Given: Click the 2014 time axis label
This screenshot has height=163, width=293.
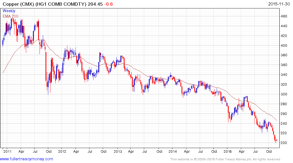Looking at the screenshot, I should [x=173, y=151].
